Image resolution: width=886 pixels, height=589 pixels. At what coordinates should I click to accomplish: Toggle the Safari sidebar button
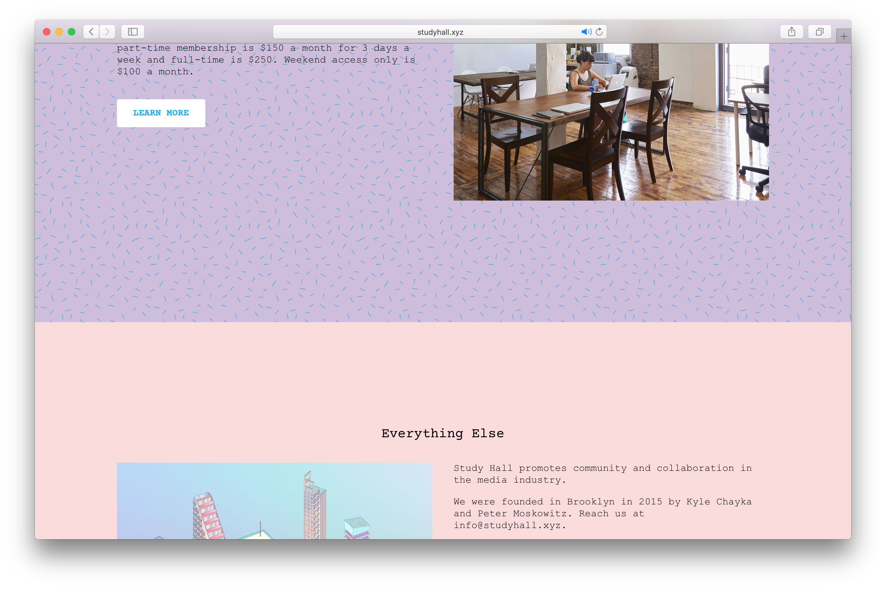tap(133, 32)
